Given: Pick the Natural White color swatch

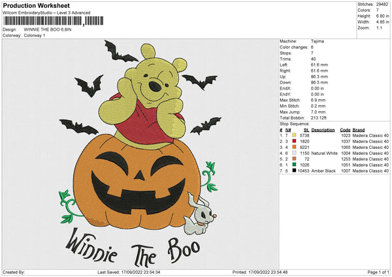Looking at the screenshot, I should [x=294, y=153].
